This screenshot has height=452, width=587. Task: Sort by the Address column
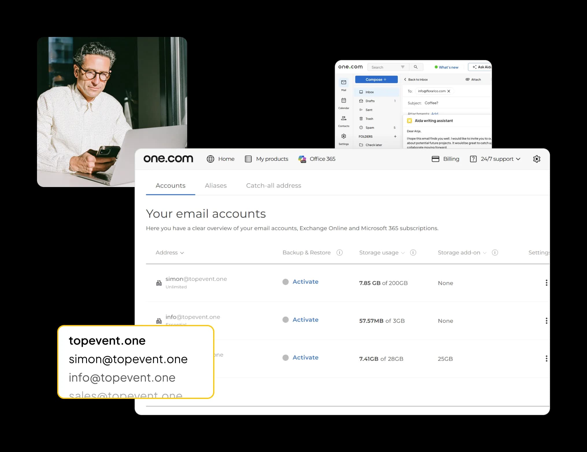(x=170, y=253)
